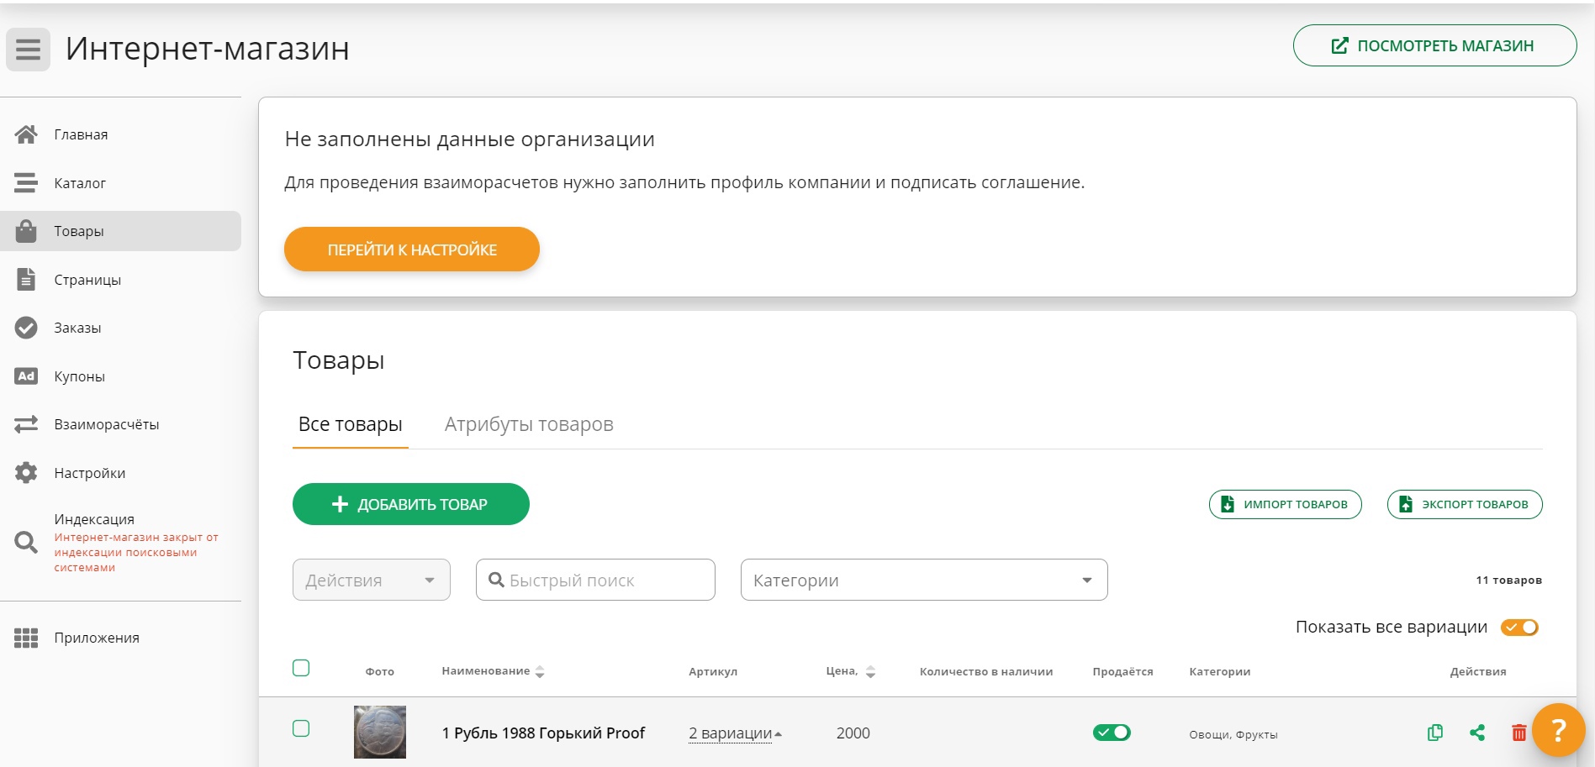The height and width of the screenshot is (767, 1595).
Task: Open Индексация via its magnifier icon
Action: [26, 543]
